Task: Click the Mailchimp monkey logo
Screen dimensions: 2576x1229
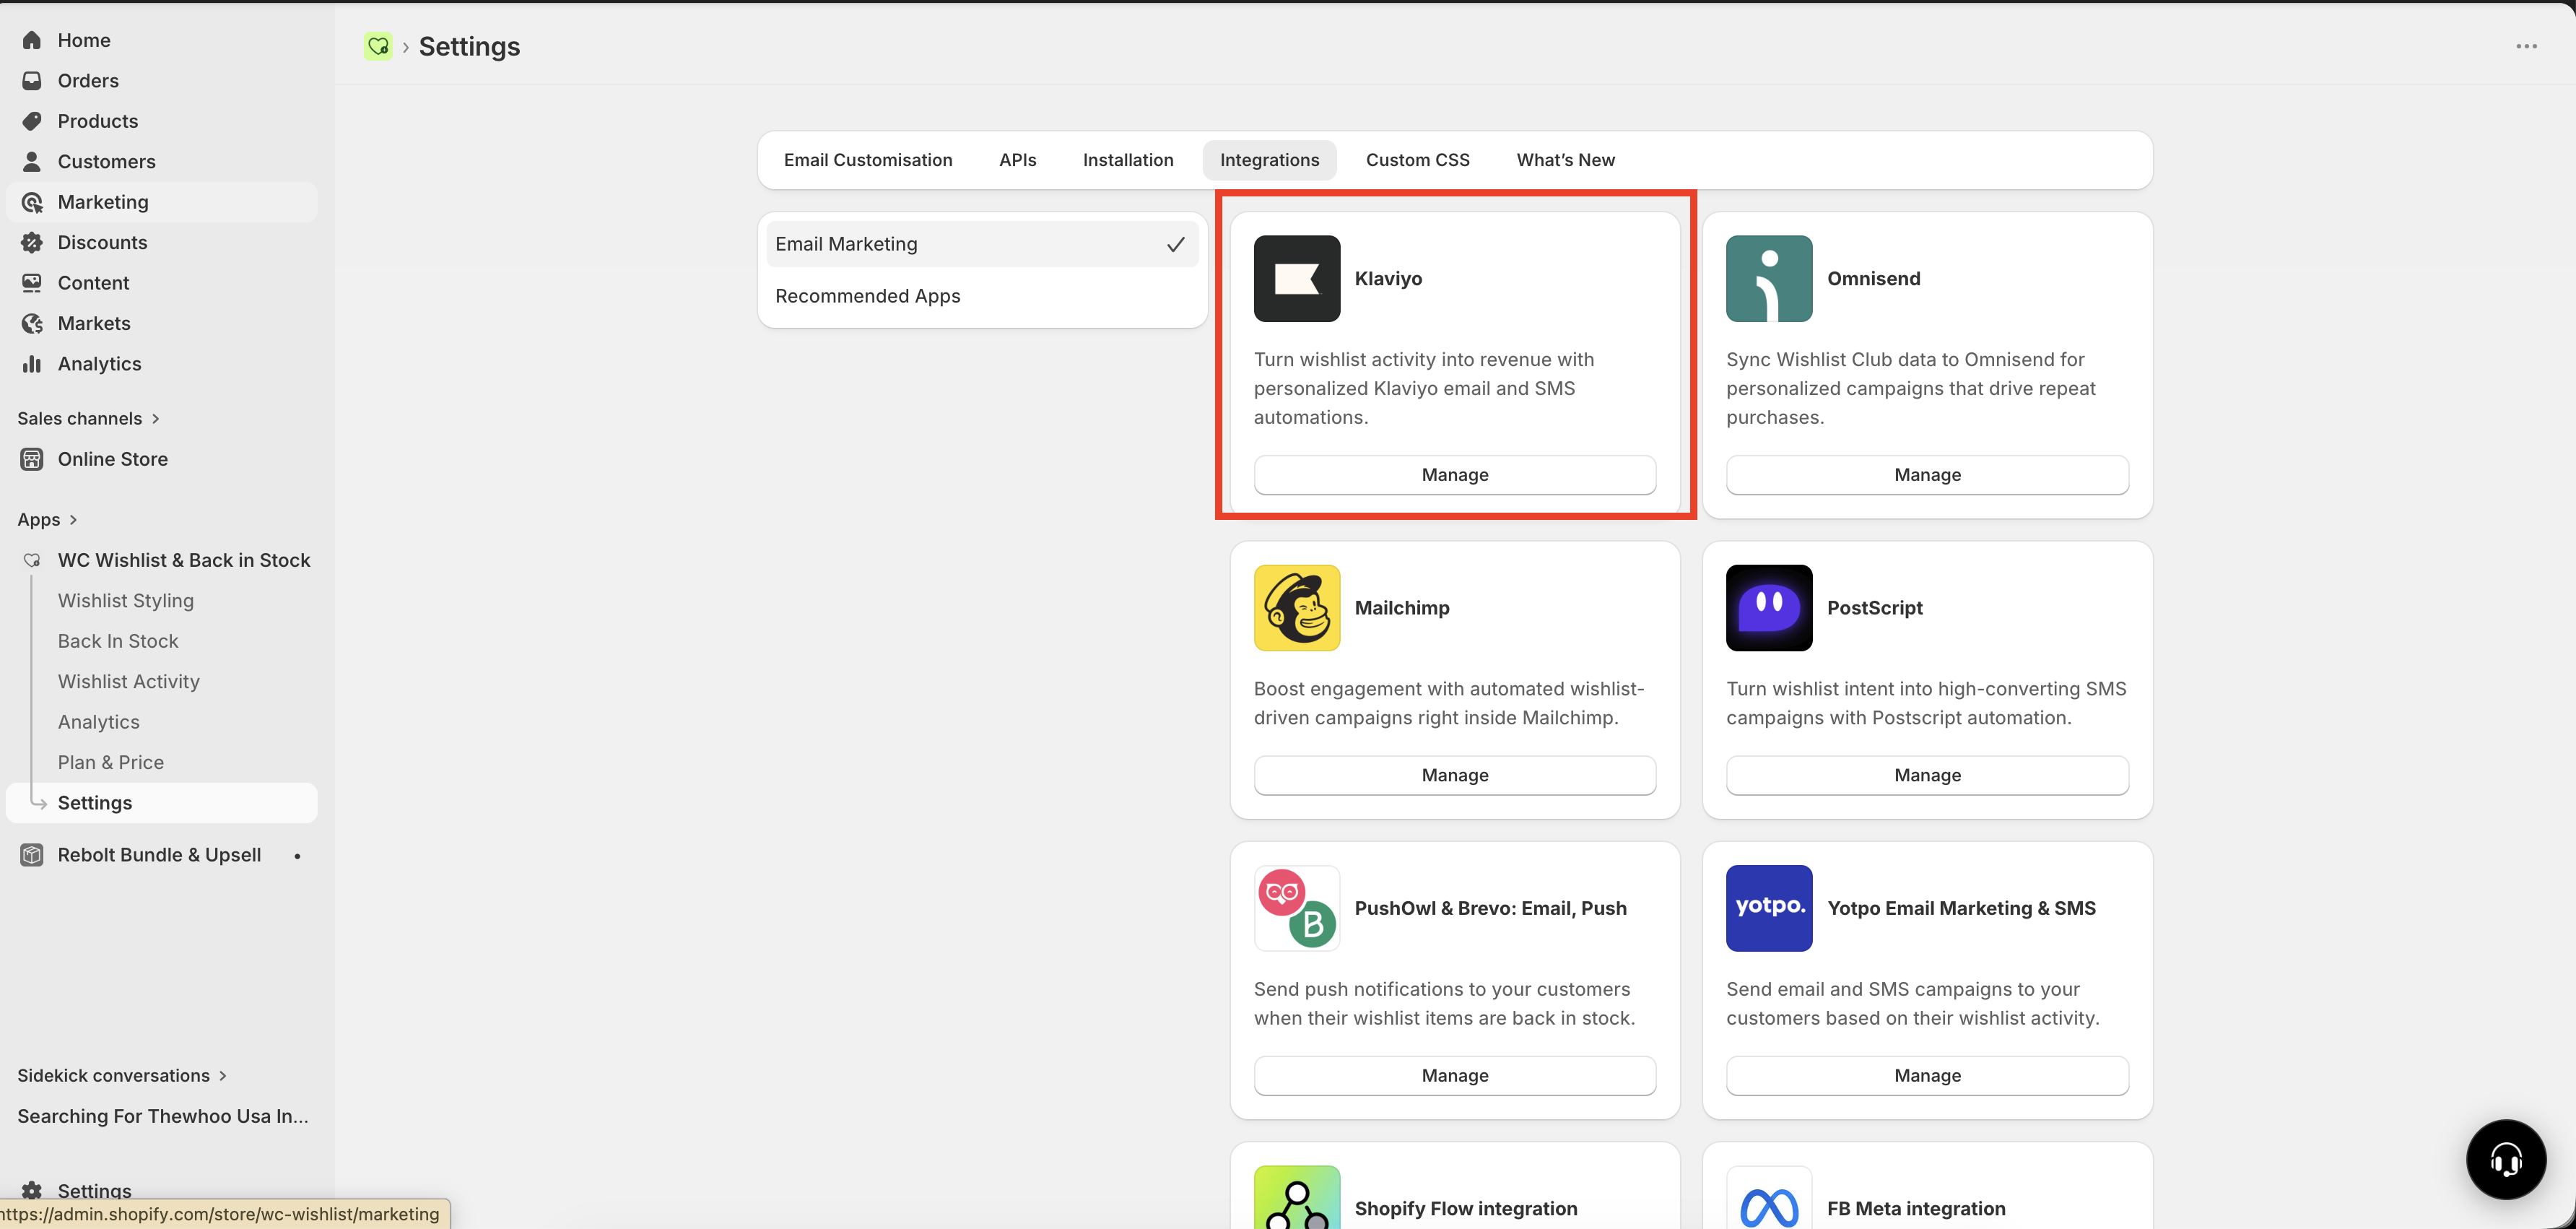Action: coord(1297,608)
